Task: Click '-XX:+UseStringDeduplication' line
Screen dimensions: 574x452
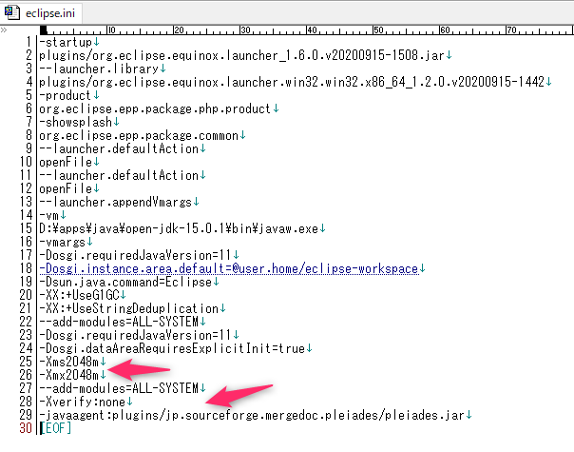Action: [x=129, y=308]
